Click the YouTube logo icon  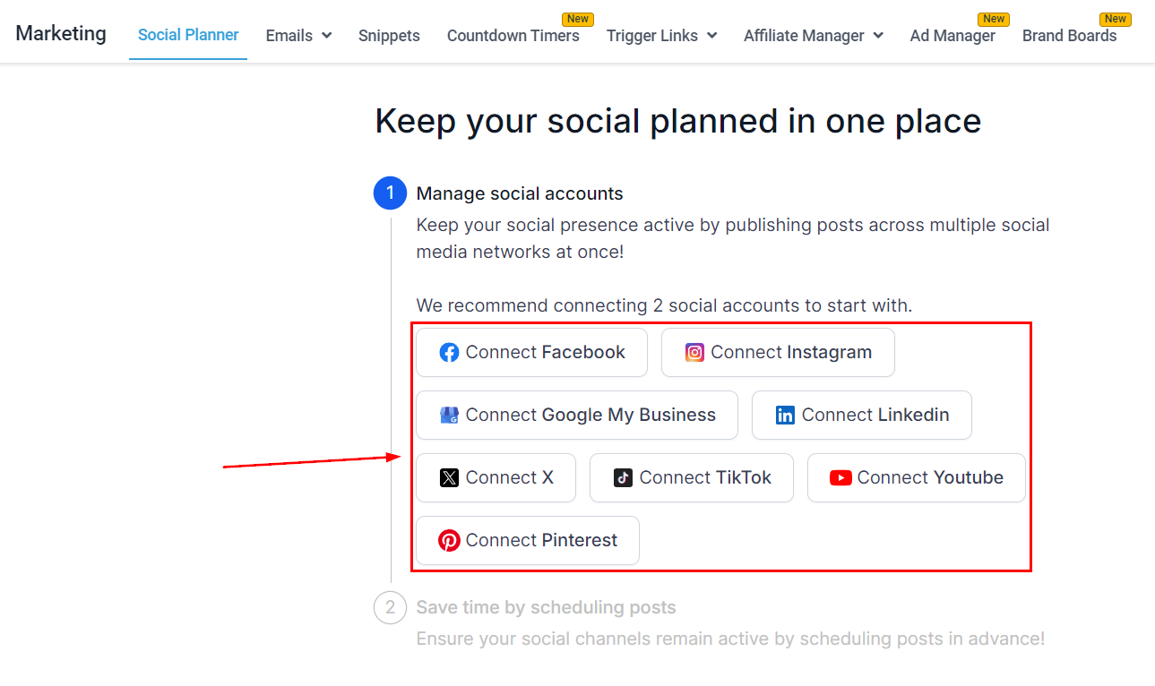tap(840, 478)
